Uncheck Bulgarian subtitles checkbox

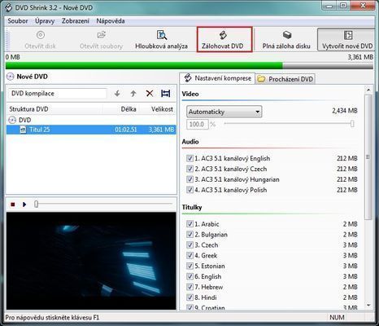[x=189, y=235]
